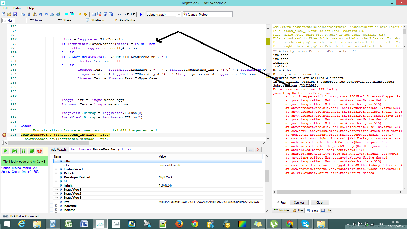
Task: Remove breakpoint on line 298
Action: [4, 135]
